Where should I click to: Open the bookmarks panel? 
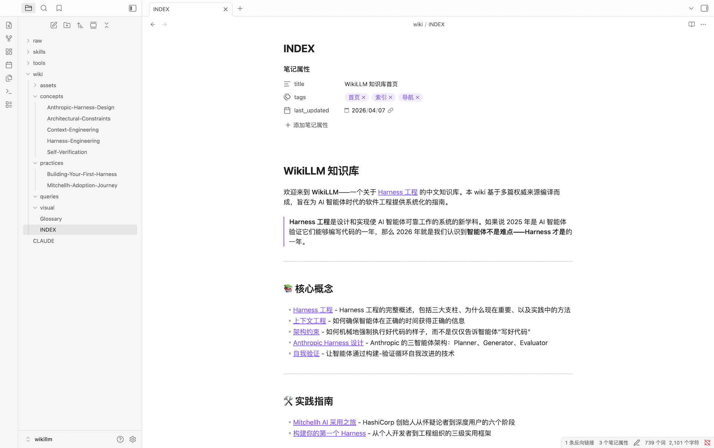point(59,8)
